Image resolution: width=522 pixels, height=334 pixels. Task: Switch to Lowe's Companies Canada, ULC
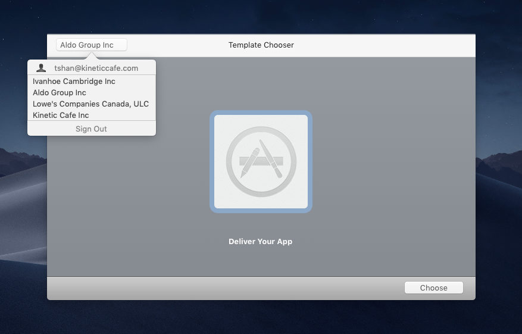pyautogui.click(x=90, y=104)
